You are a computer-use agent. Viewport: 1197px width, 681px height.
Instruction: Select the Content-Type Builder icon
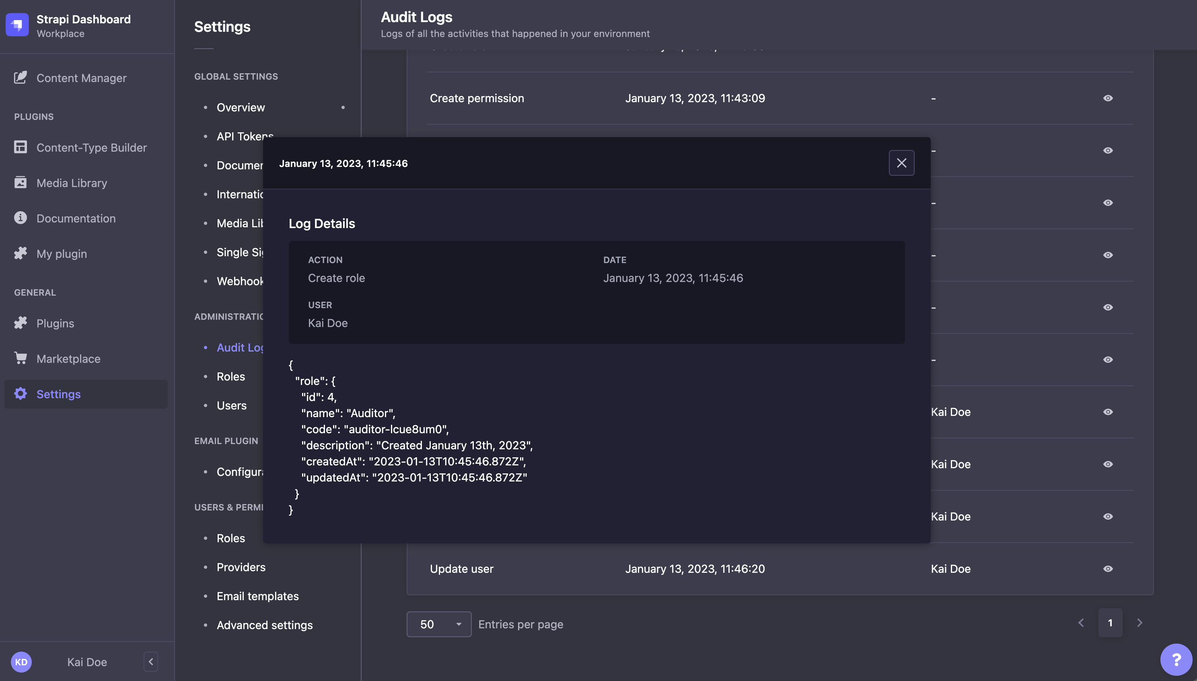pos(21,147)
